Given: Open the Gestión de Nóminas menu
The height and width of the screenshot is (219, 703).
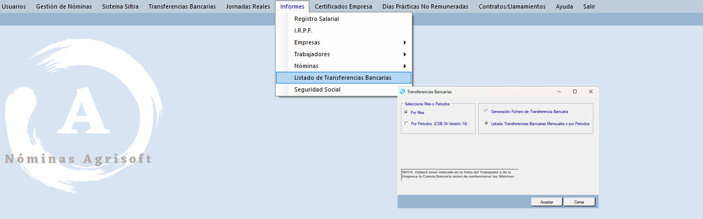Looking at the screenshot, I should point(63,6).
